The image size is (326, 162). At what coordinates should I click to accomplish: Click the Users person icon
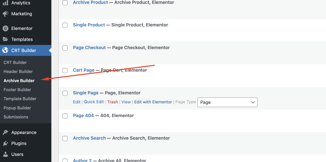5,154
